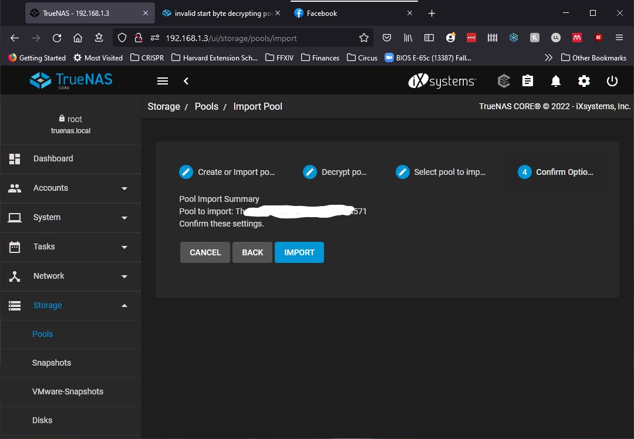
Task: Click the Pool Import Summary text
Action: (x=219, y=200)
